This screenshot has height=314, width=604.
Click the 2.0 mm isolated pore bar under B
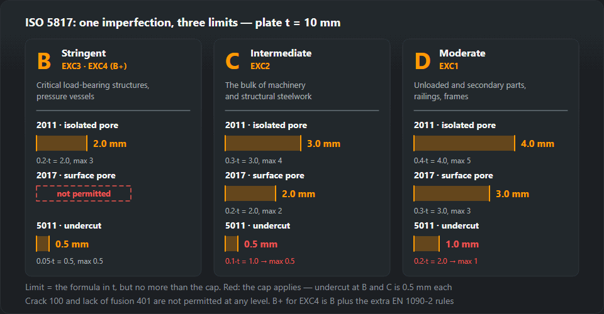(x=62, y=143)
